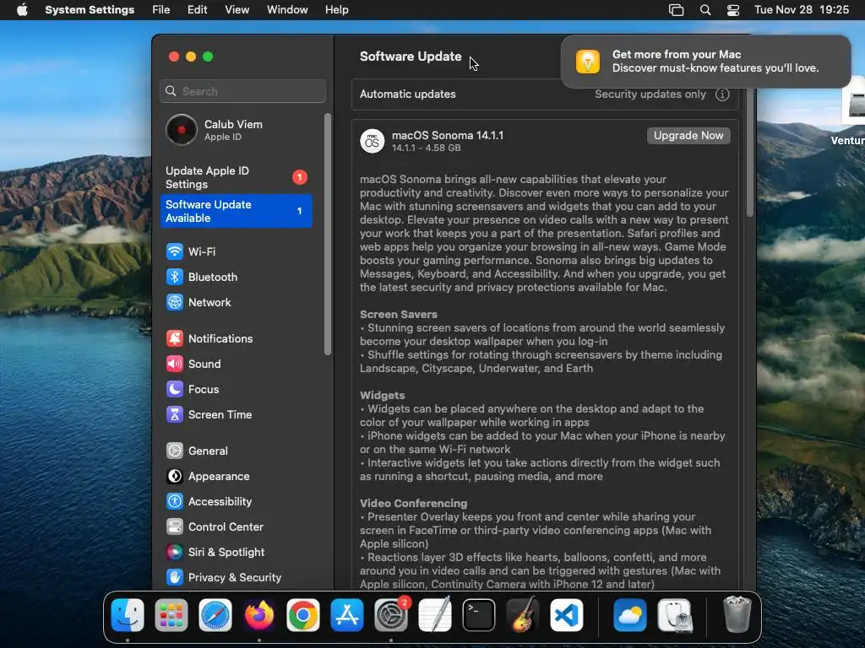Click the 'Video Conferencing' heading

tap(413, 504)
